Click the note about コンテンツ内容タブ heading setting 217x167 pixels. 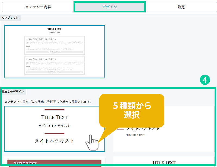coord(48,102)
